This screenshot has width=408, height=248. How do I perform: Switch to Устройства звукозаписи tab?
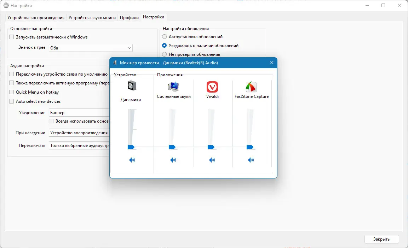92,17
